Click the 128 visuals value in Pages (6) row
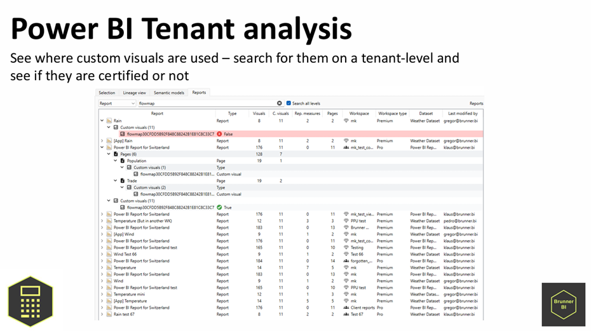 point(259,154)
